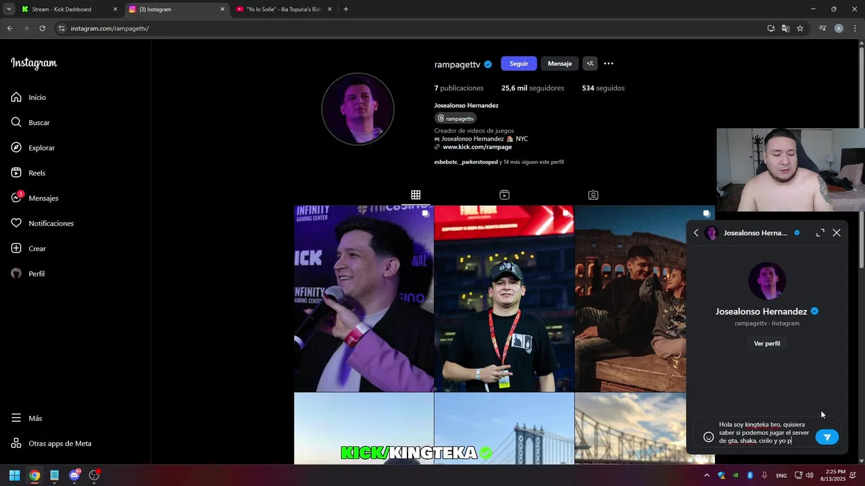The height and width of the screenshot is (486, 865).
Task: Open the Más menu
Action: coord(27,418)
